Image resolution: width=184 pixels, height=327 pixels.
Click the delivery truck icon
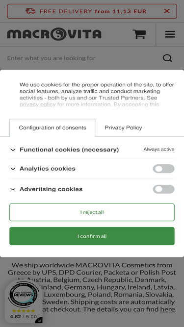coord(30,11)
